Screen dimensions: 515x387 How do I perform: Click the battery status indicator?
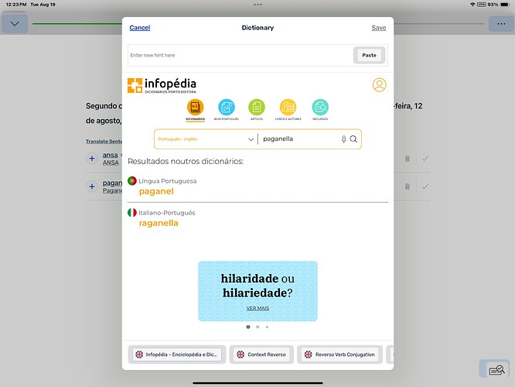(499, 5)
